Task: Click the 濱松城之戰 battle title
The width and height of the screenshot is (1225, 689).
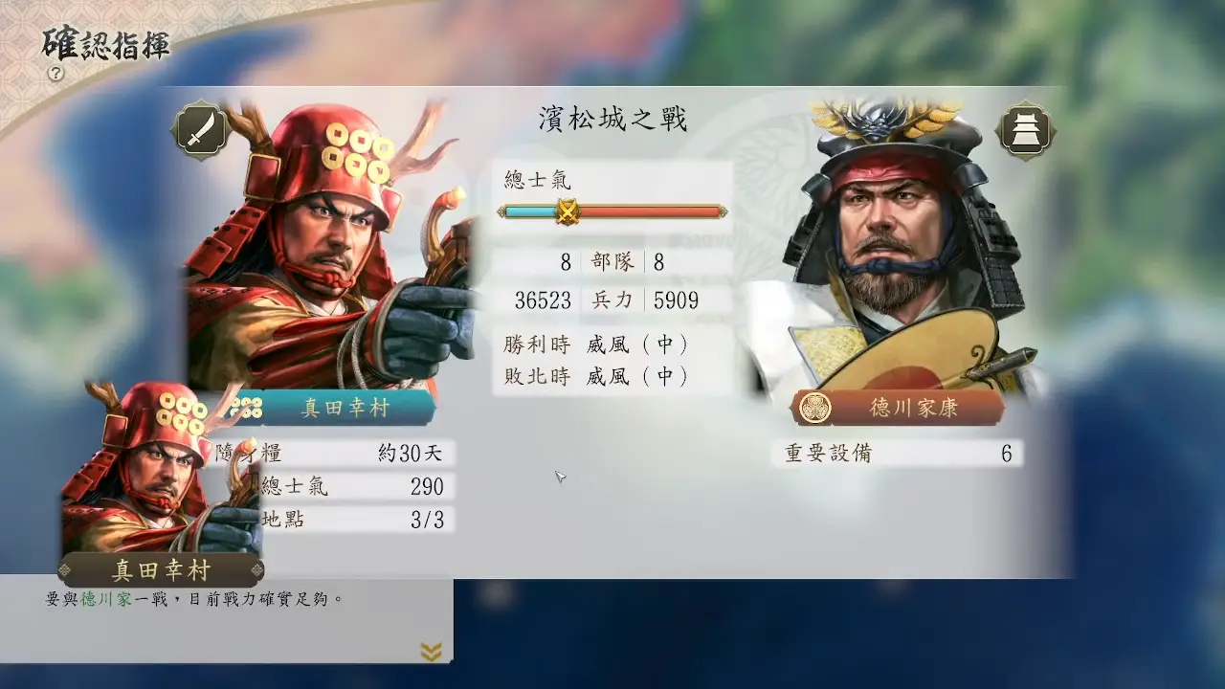Action: (613, 121)
